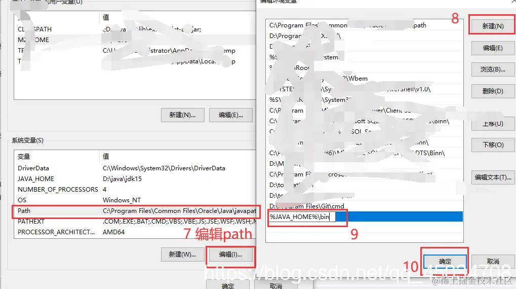516x289 pixels.
Task: Click the AMD64 value cell
Action: (x=113, y=232)
